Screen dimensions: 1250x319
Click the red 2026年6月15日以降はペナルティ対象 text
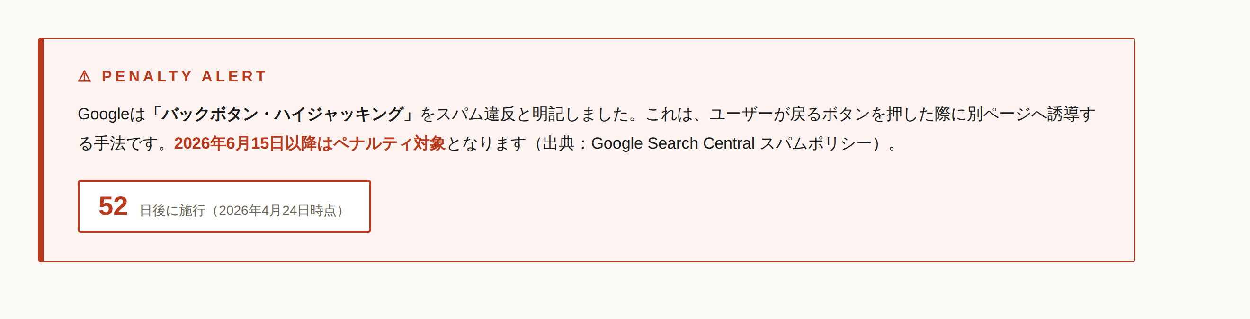[310, 143]
